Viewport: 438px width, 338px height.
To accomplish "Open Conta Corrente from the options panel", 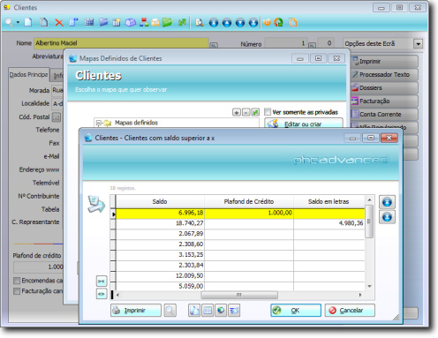I will pos(384,115).
